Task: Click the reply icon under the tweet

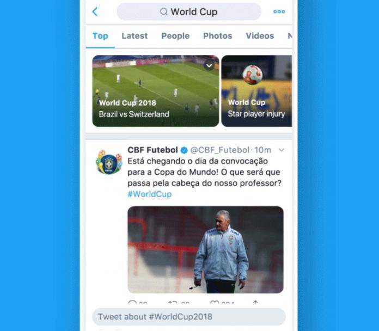Action: 132,302
